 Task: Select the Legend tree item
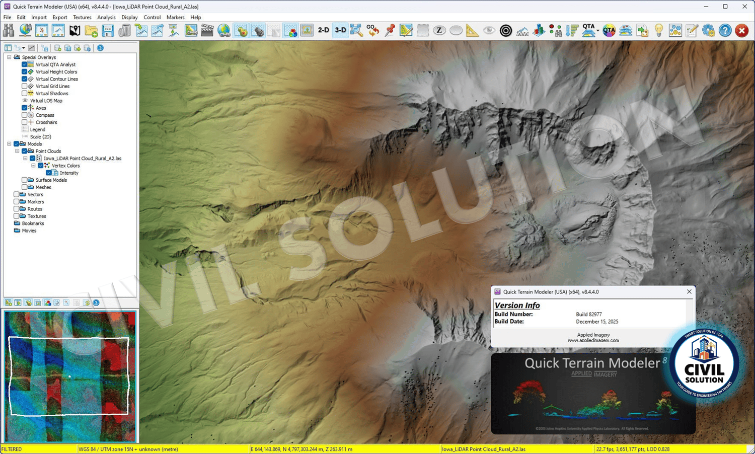click(38, 129)
